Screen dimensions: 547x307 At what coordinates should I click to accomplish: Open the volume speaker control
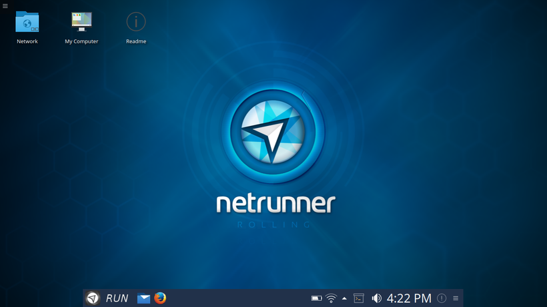pyautogui.click(x=376, y=298)
